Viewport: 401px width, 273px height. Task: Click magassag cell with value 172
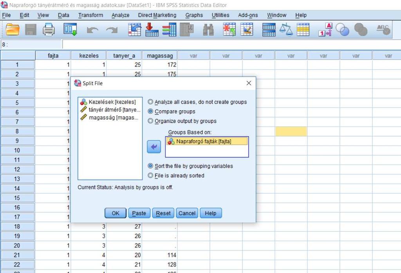[160, 65]
